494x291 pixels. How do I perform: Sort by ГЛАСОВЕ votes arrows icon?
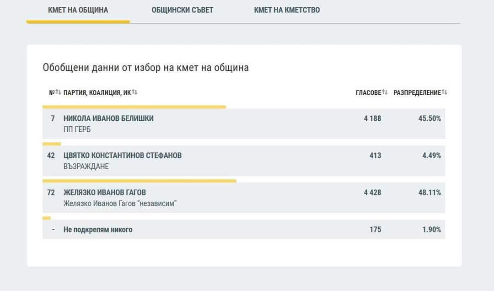(x=385, y=92)
